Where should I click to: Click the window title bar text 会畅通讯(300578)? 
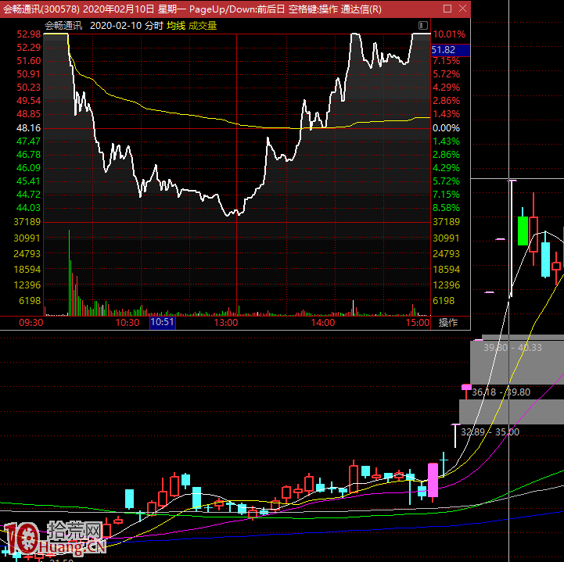pos(41,9)
